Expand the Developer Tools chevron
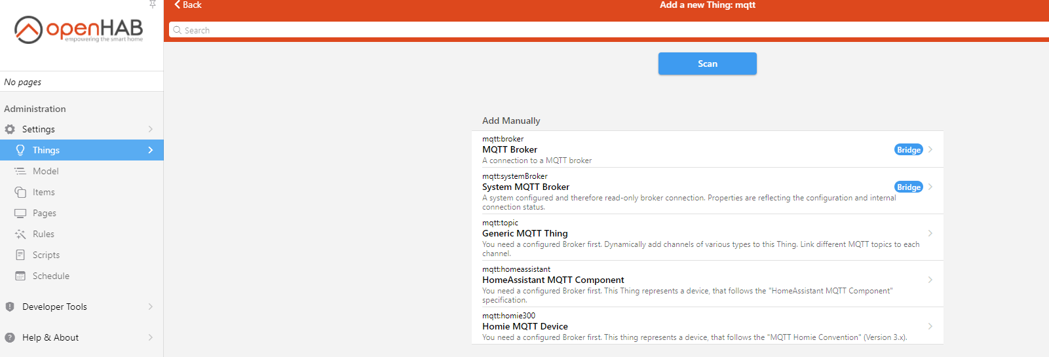Viewport: 1049px width, 357px height. [x=151, y=307]
